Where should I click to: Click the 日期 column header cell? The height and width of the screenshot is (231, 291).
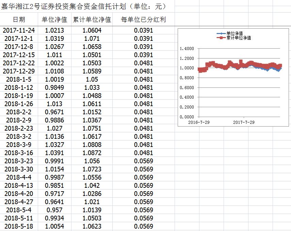(x=19, y=20)
